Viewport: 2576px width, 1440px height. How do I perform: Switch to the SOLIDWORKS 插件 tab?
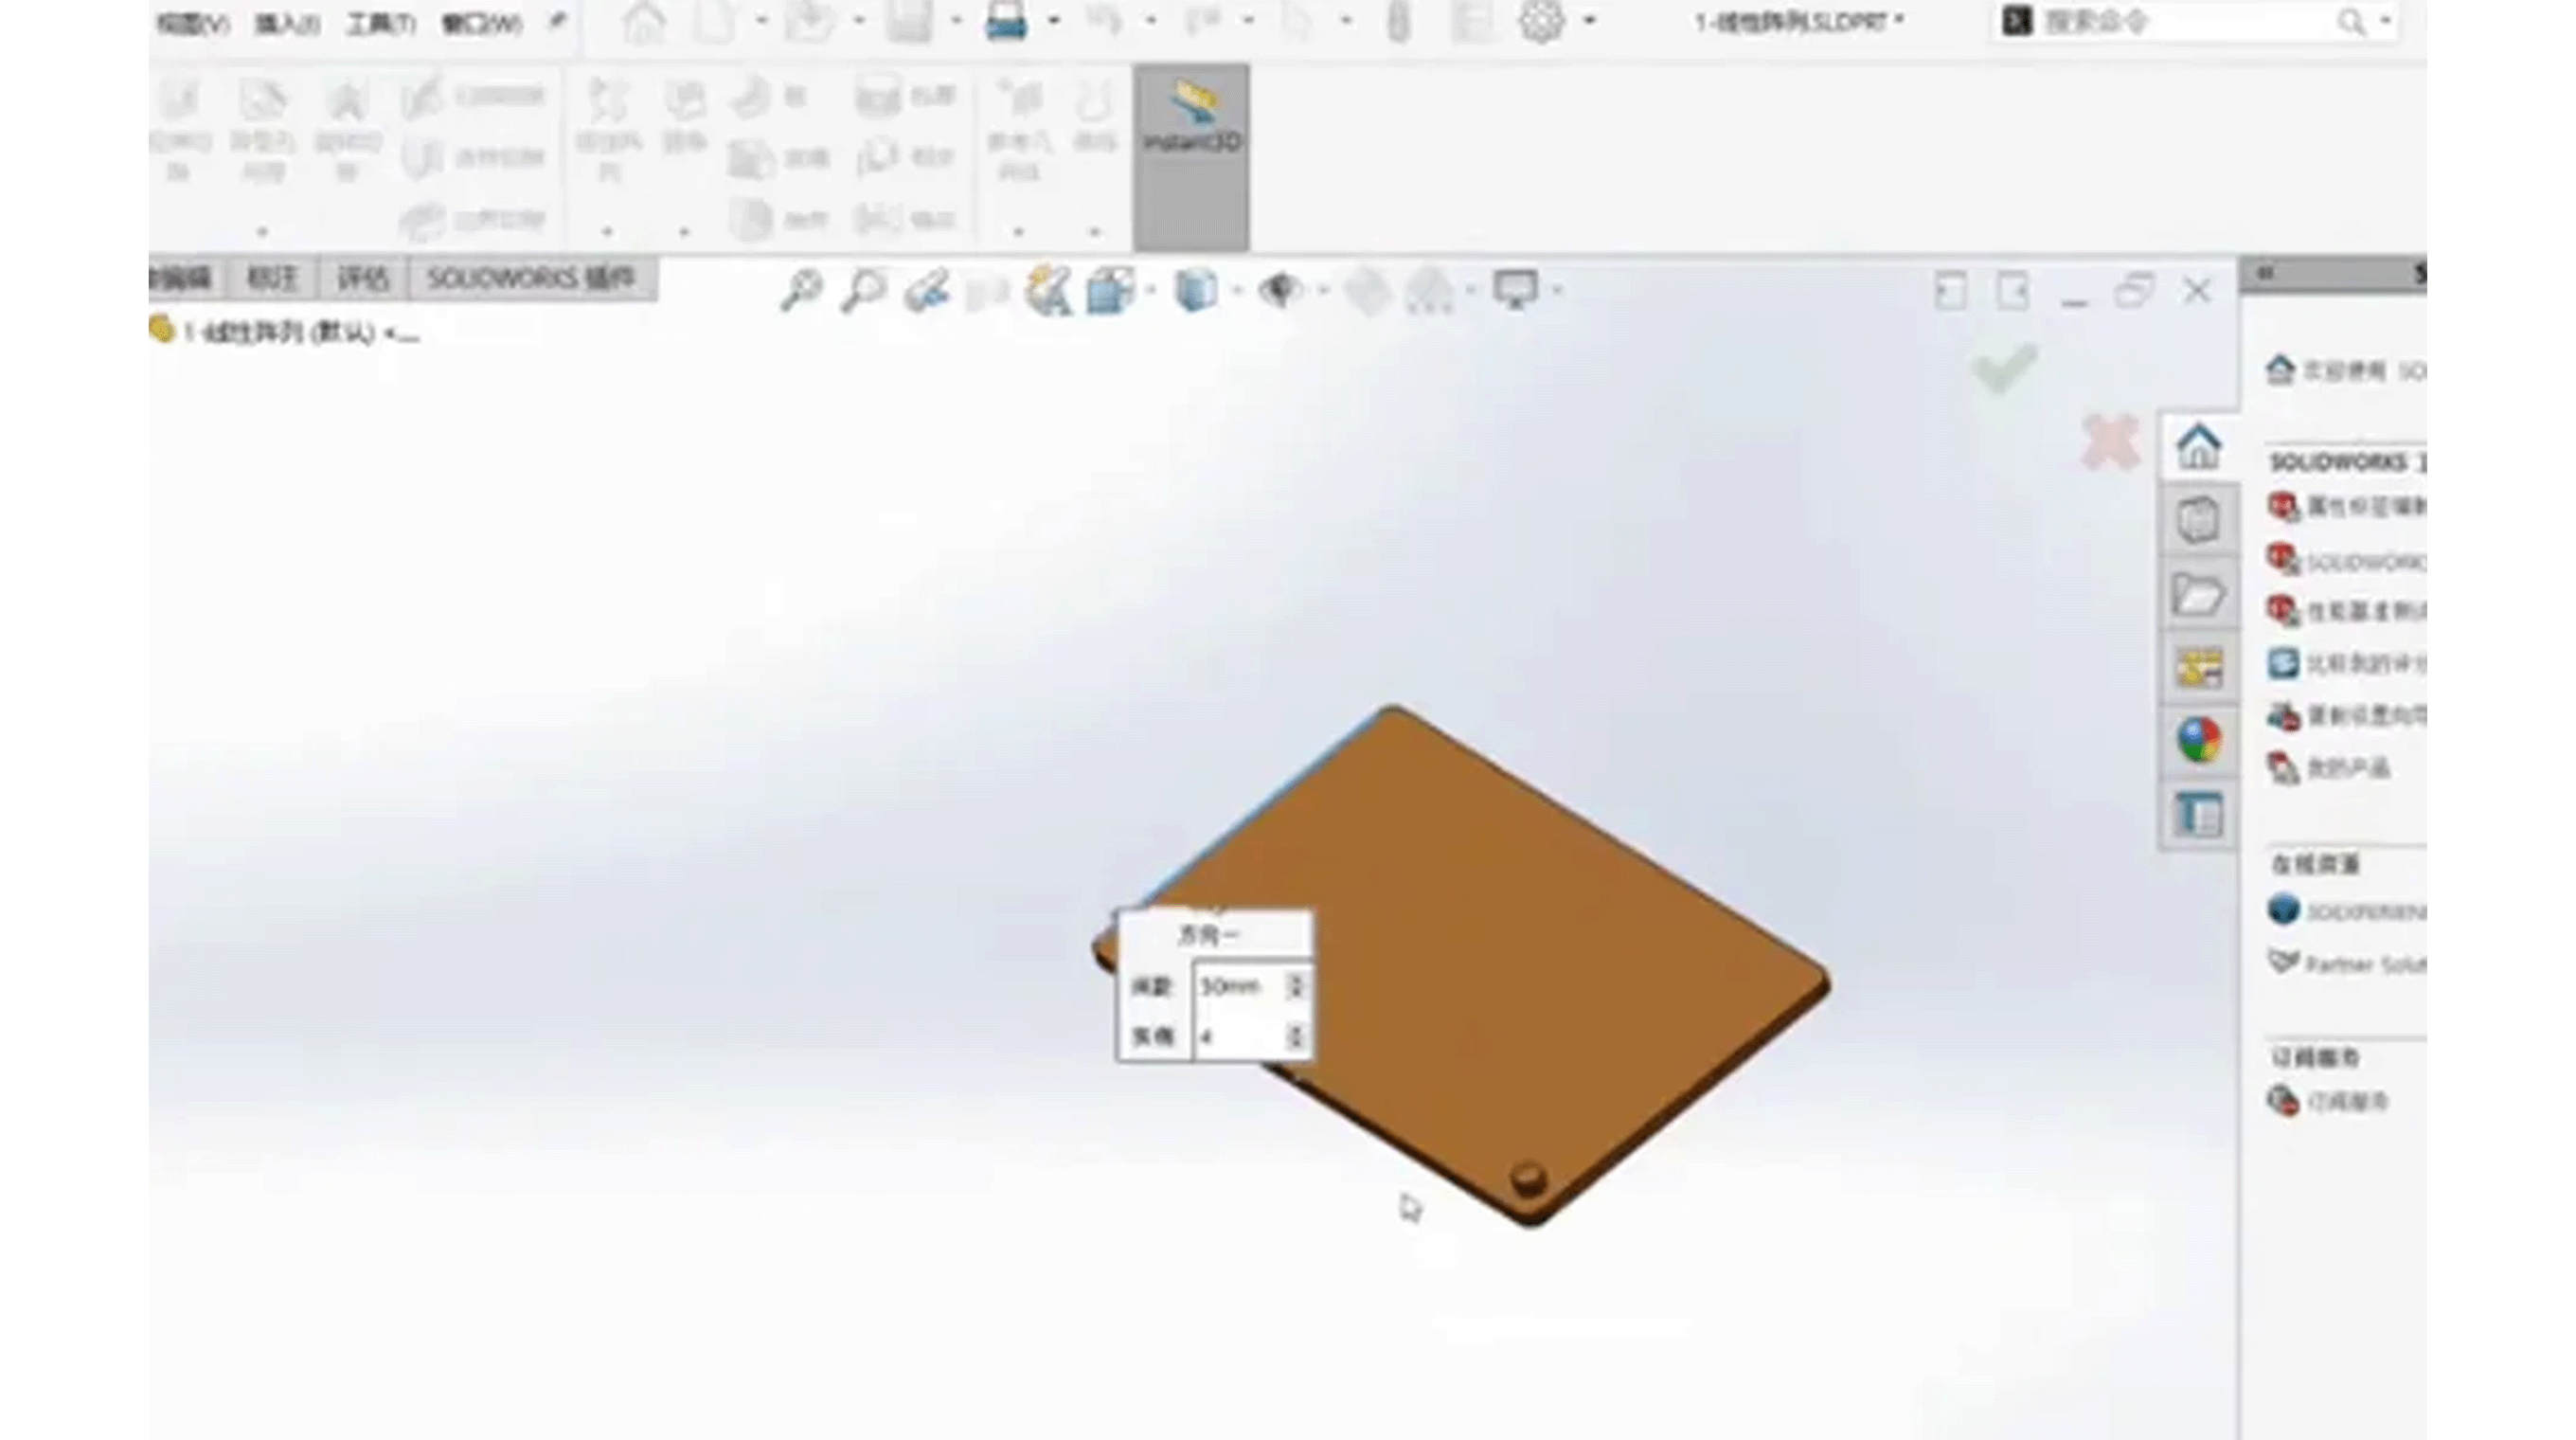(x=531, y=278)
